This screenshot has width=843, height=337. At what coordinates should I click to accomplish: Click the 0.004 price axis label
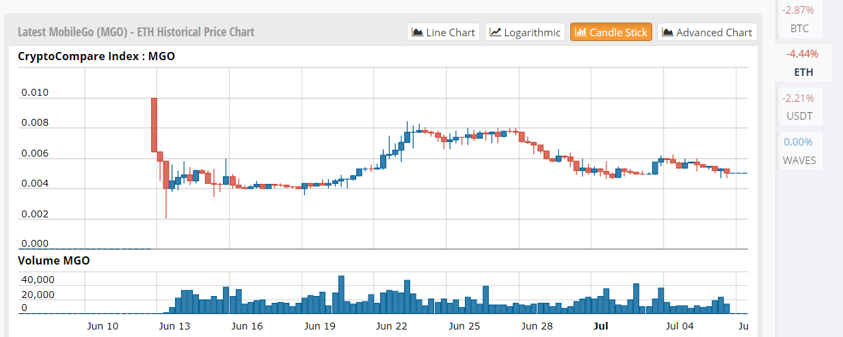tap(35, 184)
